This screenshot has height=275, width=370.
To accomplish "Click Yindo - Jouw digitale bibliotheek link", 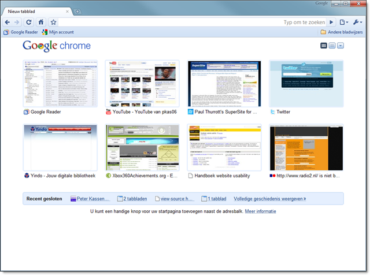I will tap(63, 176).
